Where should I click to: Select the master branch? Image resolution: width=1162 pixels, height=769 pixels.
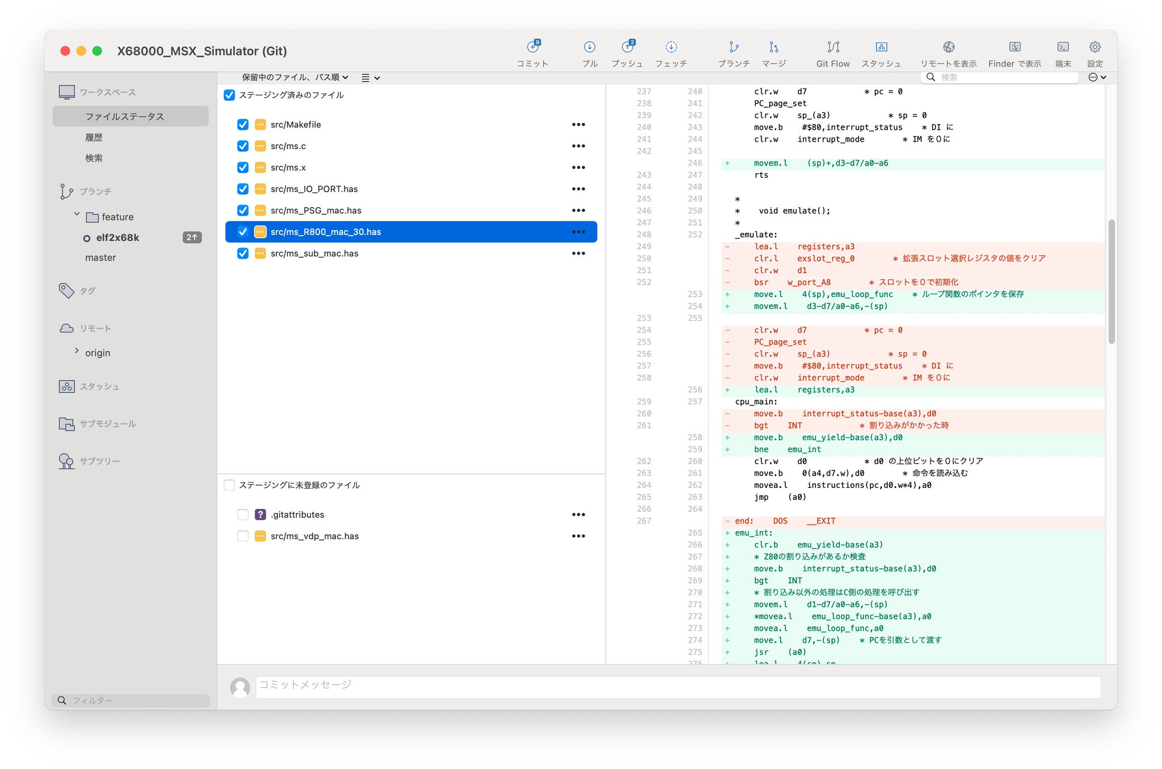coord(100,257)
